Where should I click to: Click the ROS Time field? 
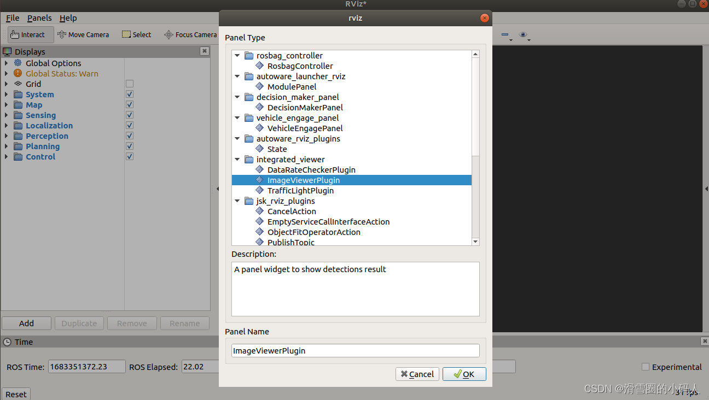point(87,367)
